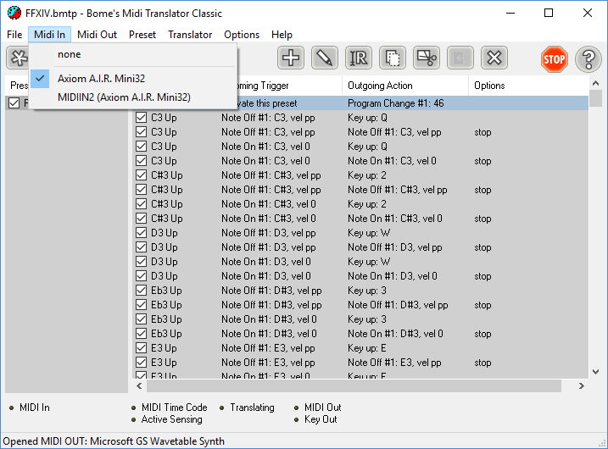
Task: Click the Outgoing Action column header
Action: point(381,86)
